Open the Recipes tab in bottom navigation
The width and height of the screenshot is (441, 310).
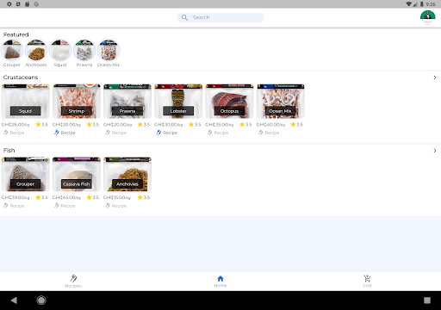(x=73, y=282)
